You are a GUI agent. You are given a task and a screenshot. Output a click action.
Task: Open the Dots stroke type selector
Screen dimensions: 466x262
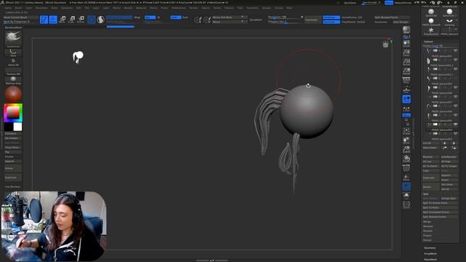(x=13, y=53)
